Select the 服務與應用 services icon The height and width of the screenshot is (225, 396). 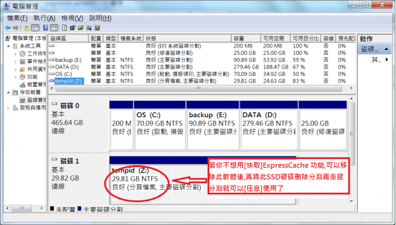click(15, 108)
